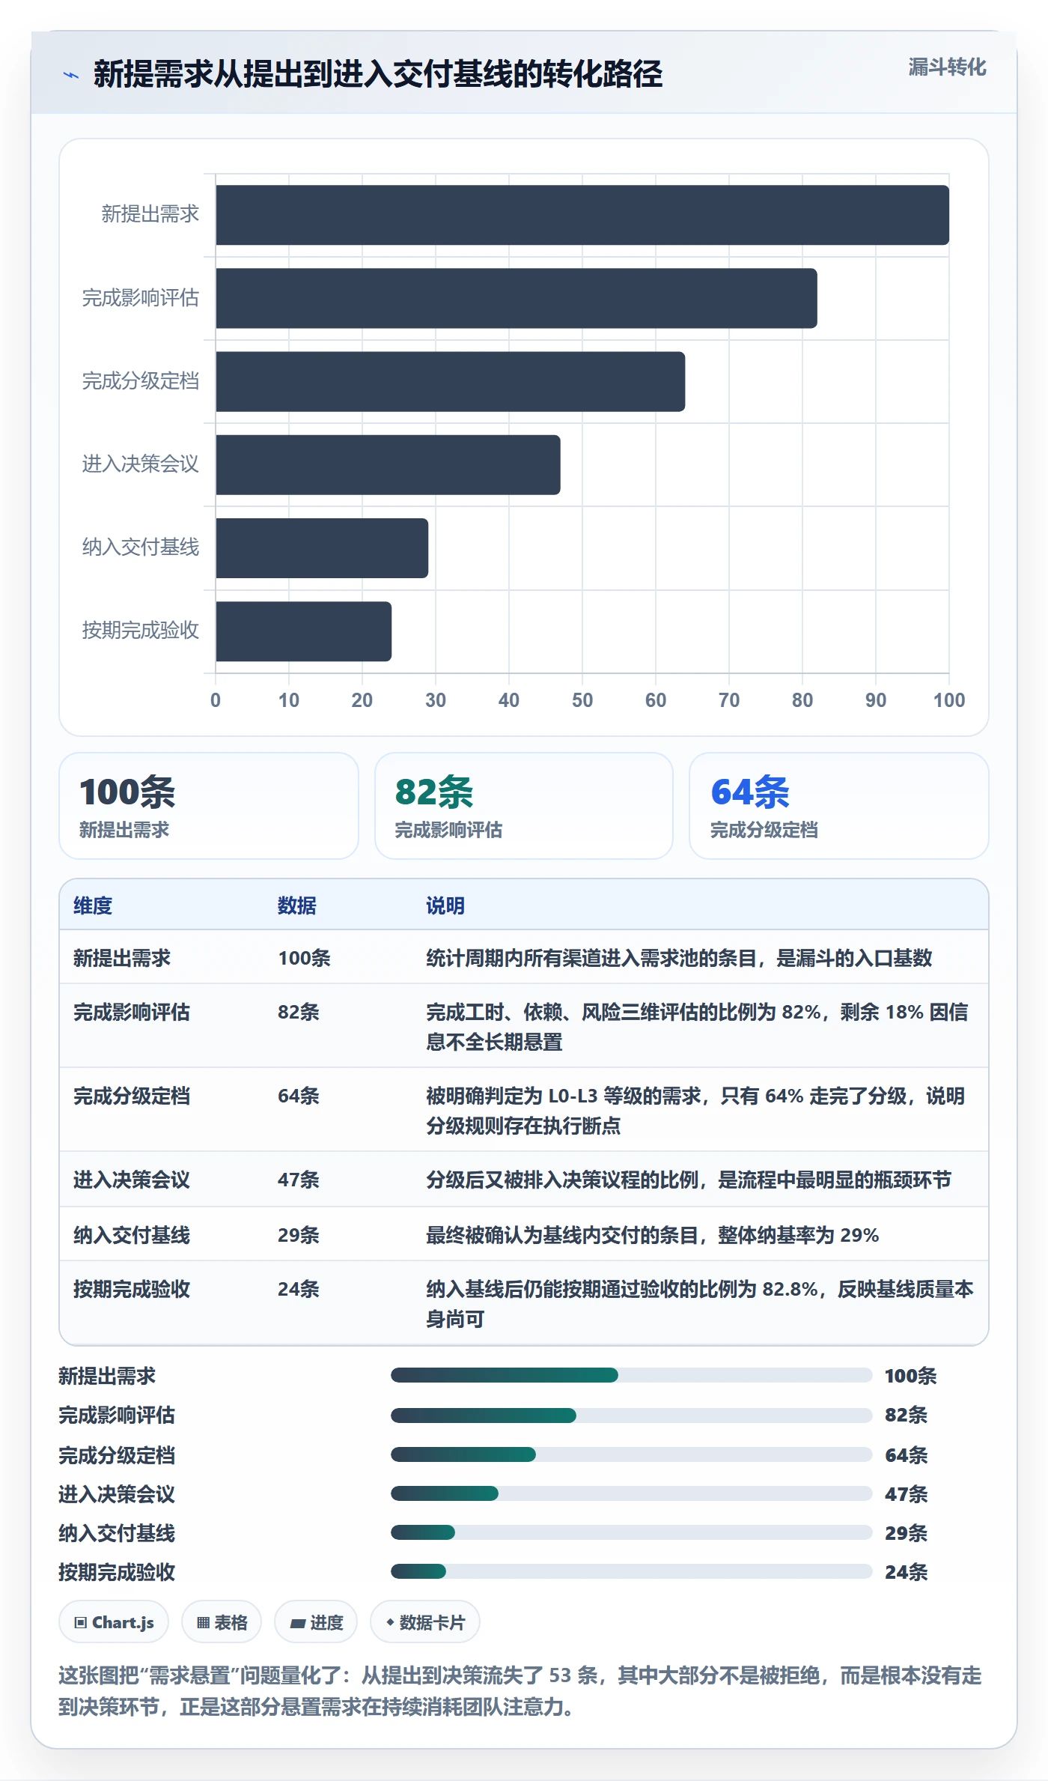
Task: Click 纳入交付基线 in the table's first column
Action: pyautogui.click(x=132, y=1235)
